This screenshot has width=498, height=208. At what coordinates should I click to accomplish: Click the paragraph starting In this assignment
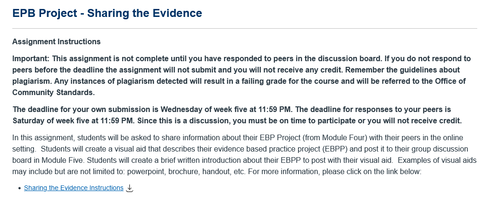pyautogui.click(x=244, y=155)
